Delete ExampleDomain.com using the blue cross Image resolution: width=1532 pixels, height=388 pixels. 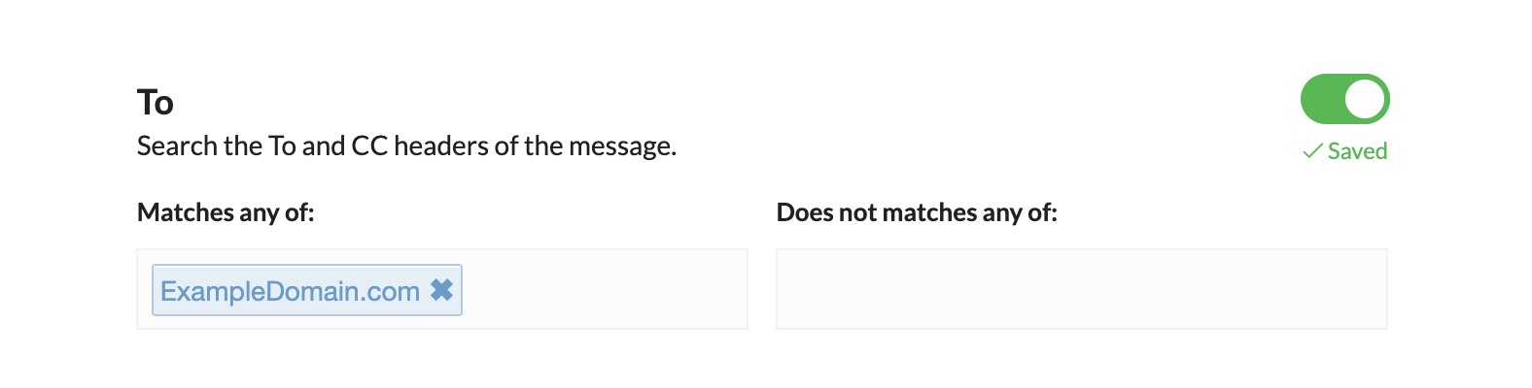pyautogui.click(x=441, y=290)
